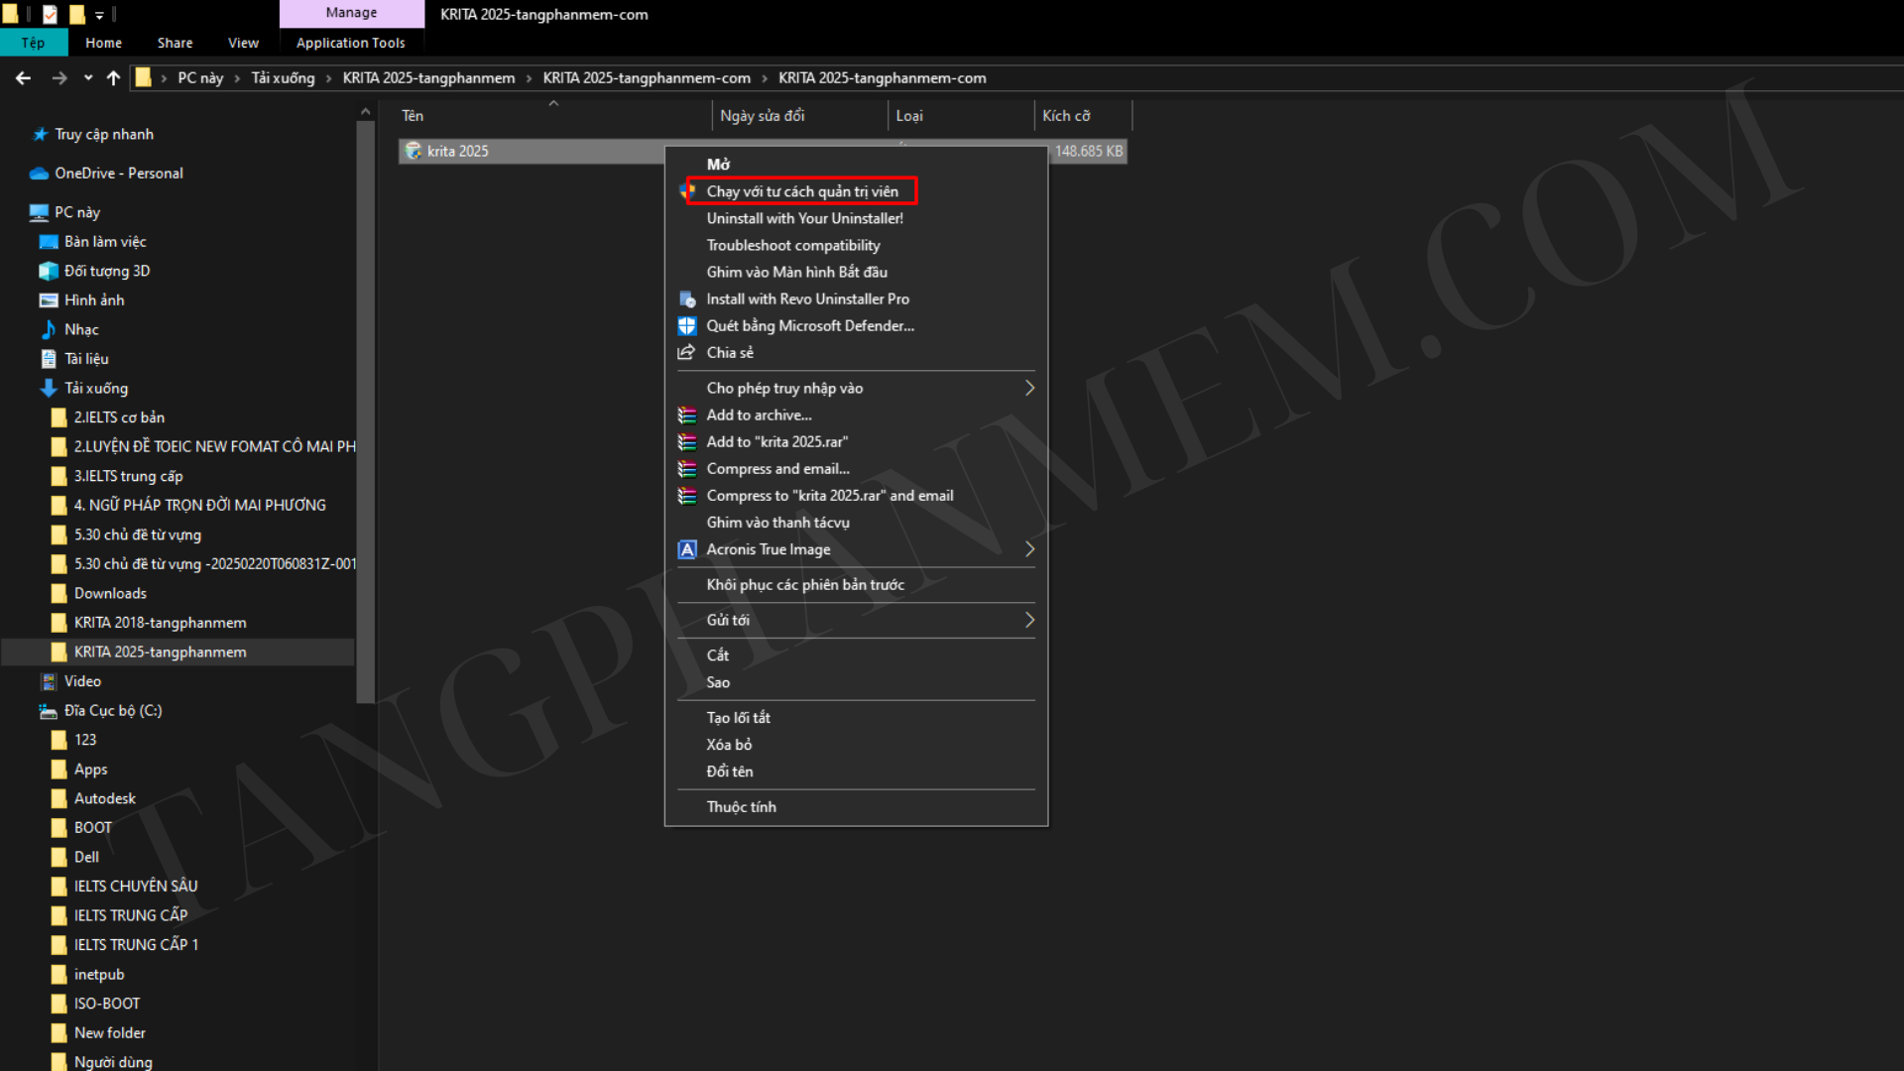The image size is (1904, 1071).
Task: Click the Up one level arrow
Action: click(x=113, y=78)
